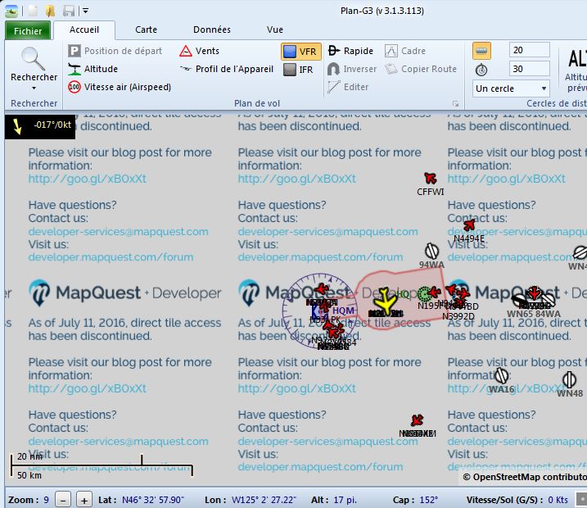
Task: Click the green circular airport marker
Action: [424, 294]
